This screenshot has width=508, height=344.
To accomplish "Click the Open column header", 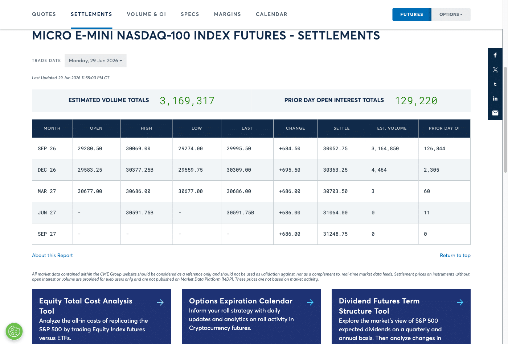I will [96, 128].
